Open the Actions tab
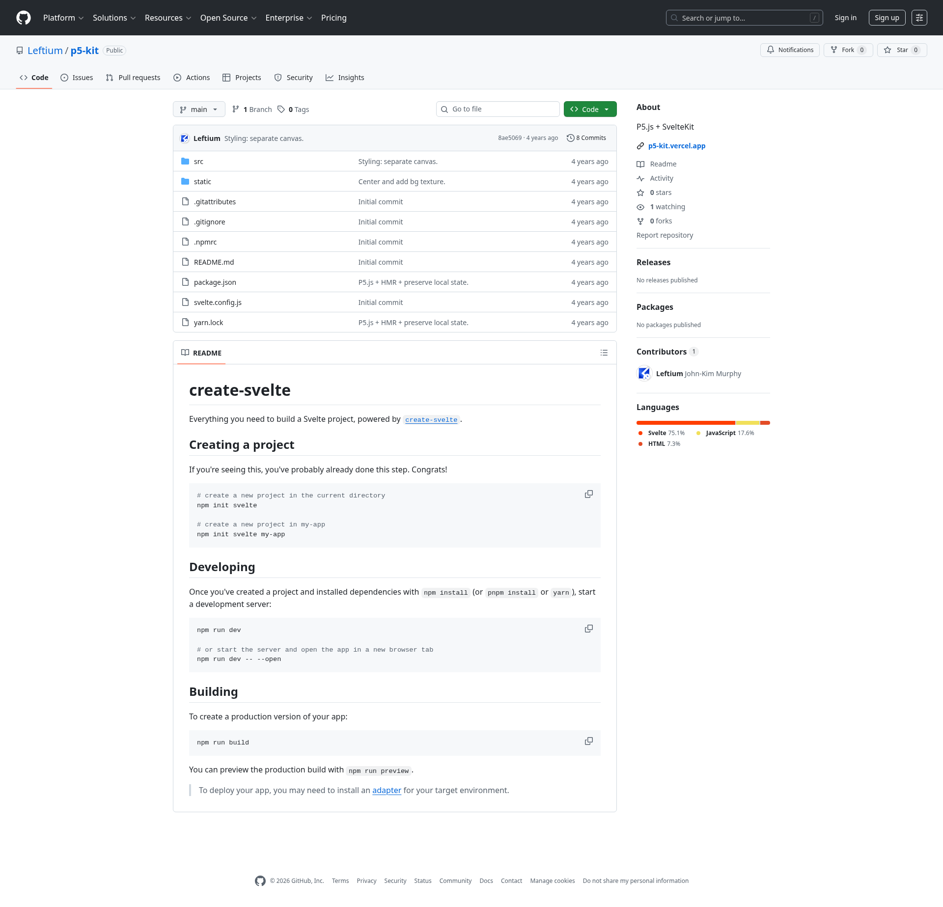Image resolution: width=943 pixels, height=907 pixels. pos(192,78)
